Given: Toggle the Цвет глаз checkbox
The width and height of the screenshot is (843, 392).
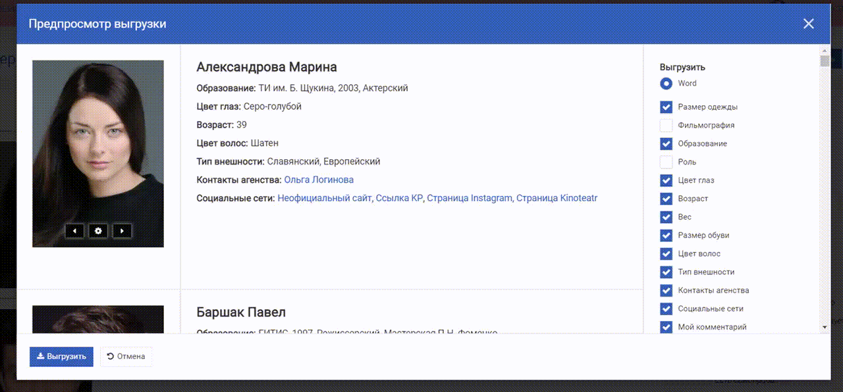Looking at the screenshot, I should (666, 180).
